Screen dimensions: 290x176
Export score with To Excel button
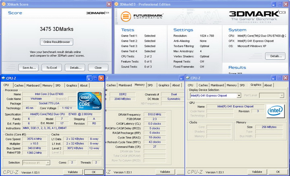click(x=52, y=68)
